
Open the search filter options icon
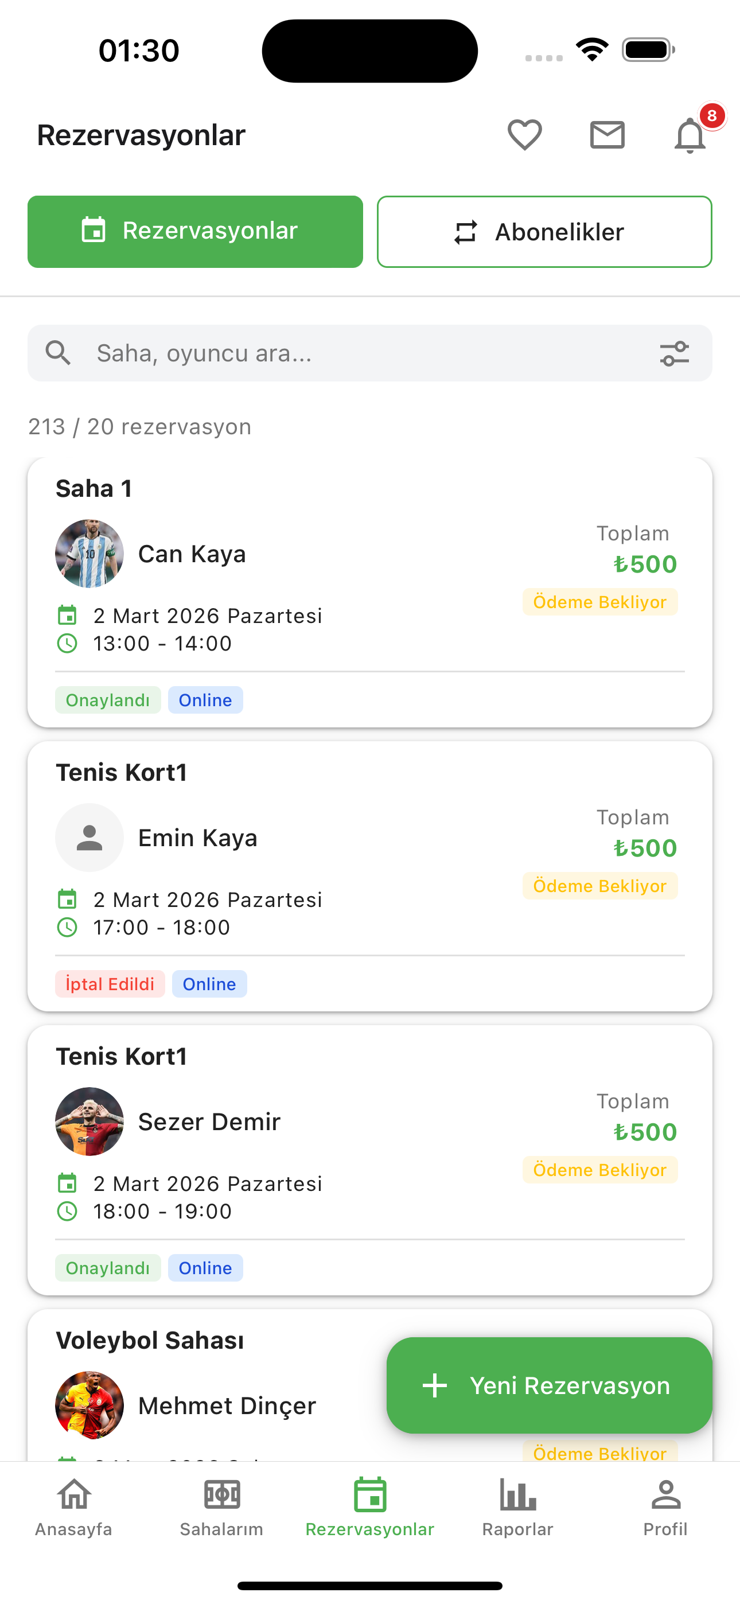(x=674, y=353)
